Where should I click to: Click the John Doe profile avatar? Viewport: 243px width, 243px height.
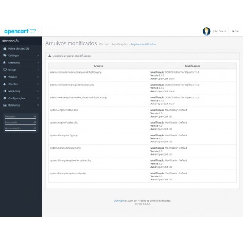click(x=206, y=31)
